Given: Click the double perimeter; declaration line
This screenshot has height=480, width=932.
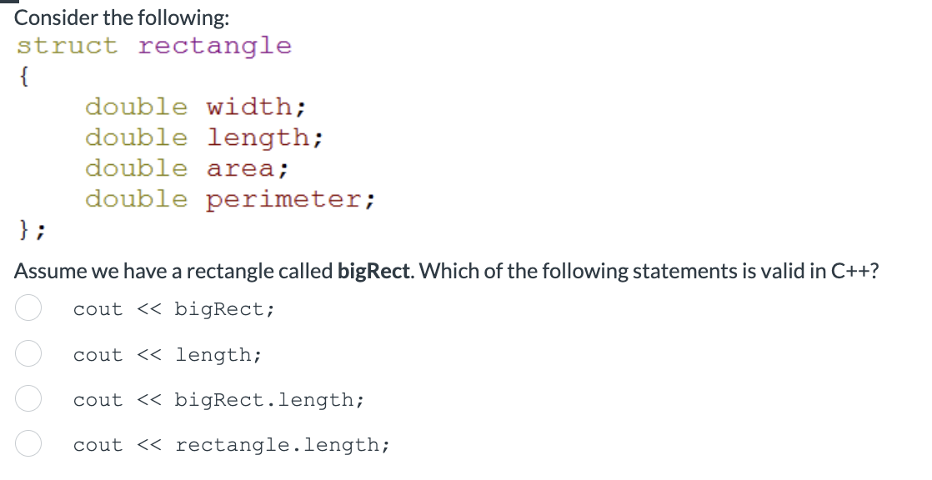Looking at the screenshot, I should point(229,198).
